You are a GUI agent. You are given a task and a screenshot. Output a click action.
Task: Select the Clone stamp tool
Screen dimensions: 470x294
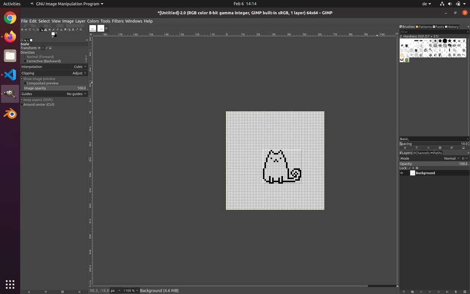[x=61, y=29]
